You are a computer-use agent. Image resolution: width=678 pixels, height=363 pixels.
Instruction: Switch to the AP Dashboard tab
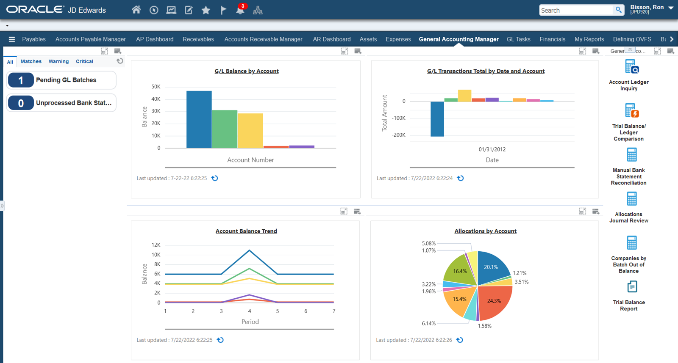(155, 39)
